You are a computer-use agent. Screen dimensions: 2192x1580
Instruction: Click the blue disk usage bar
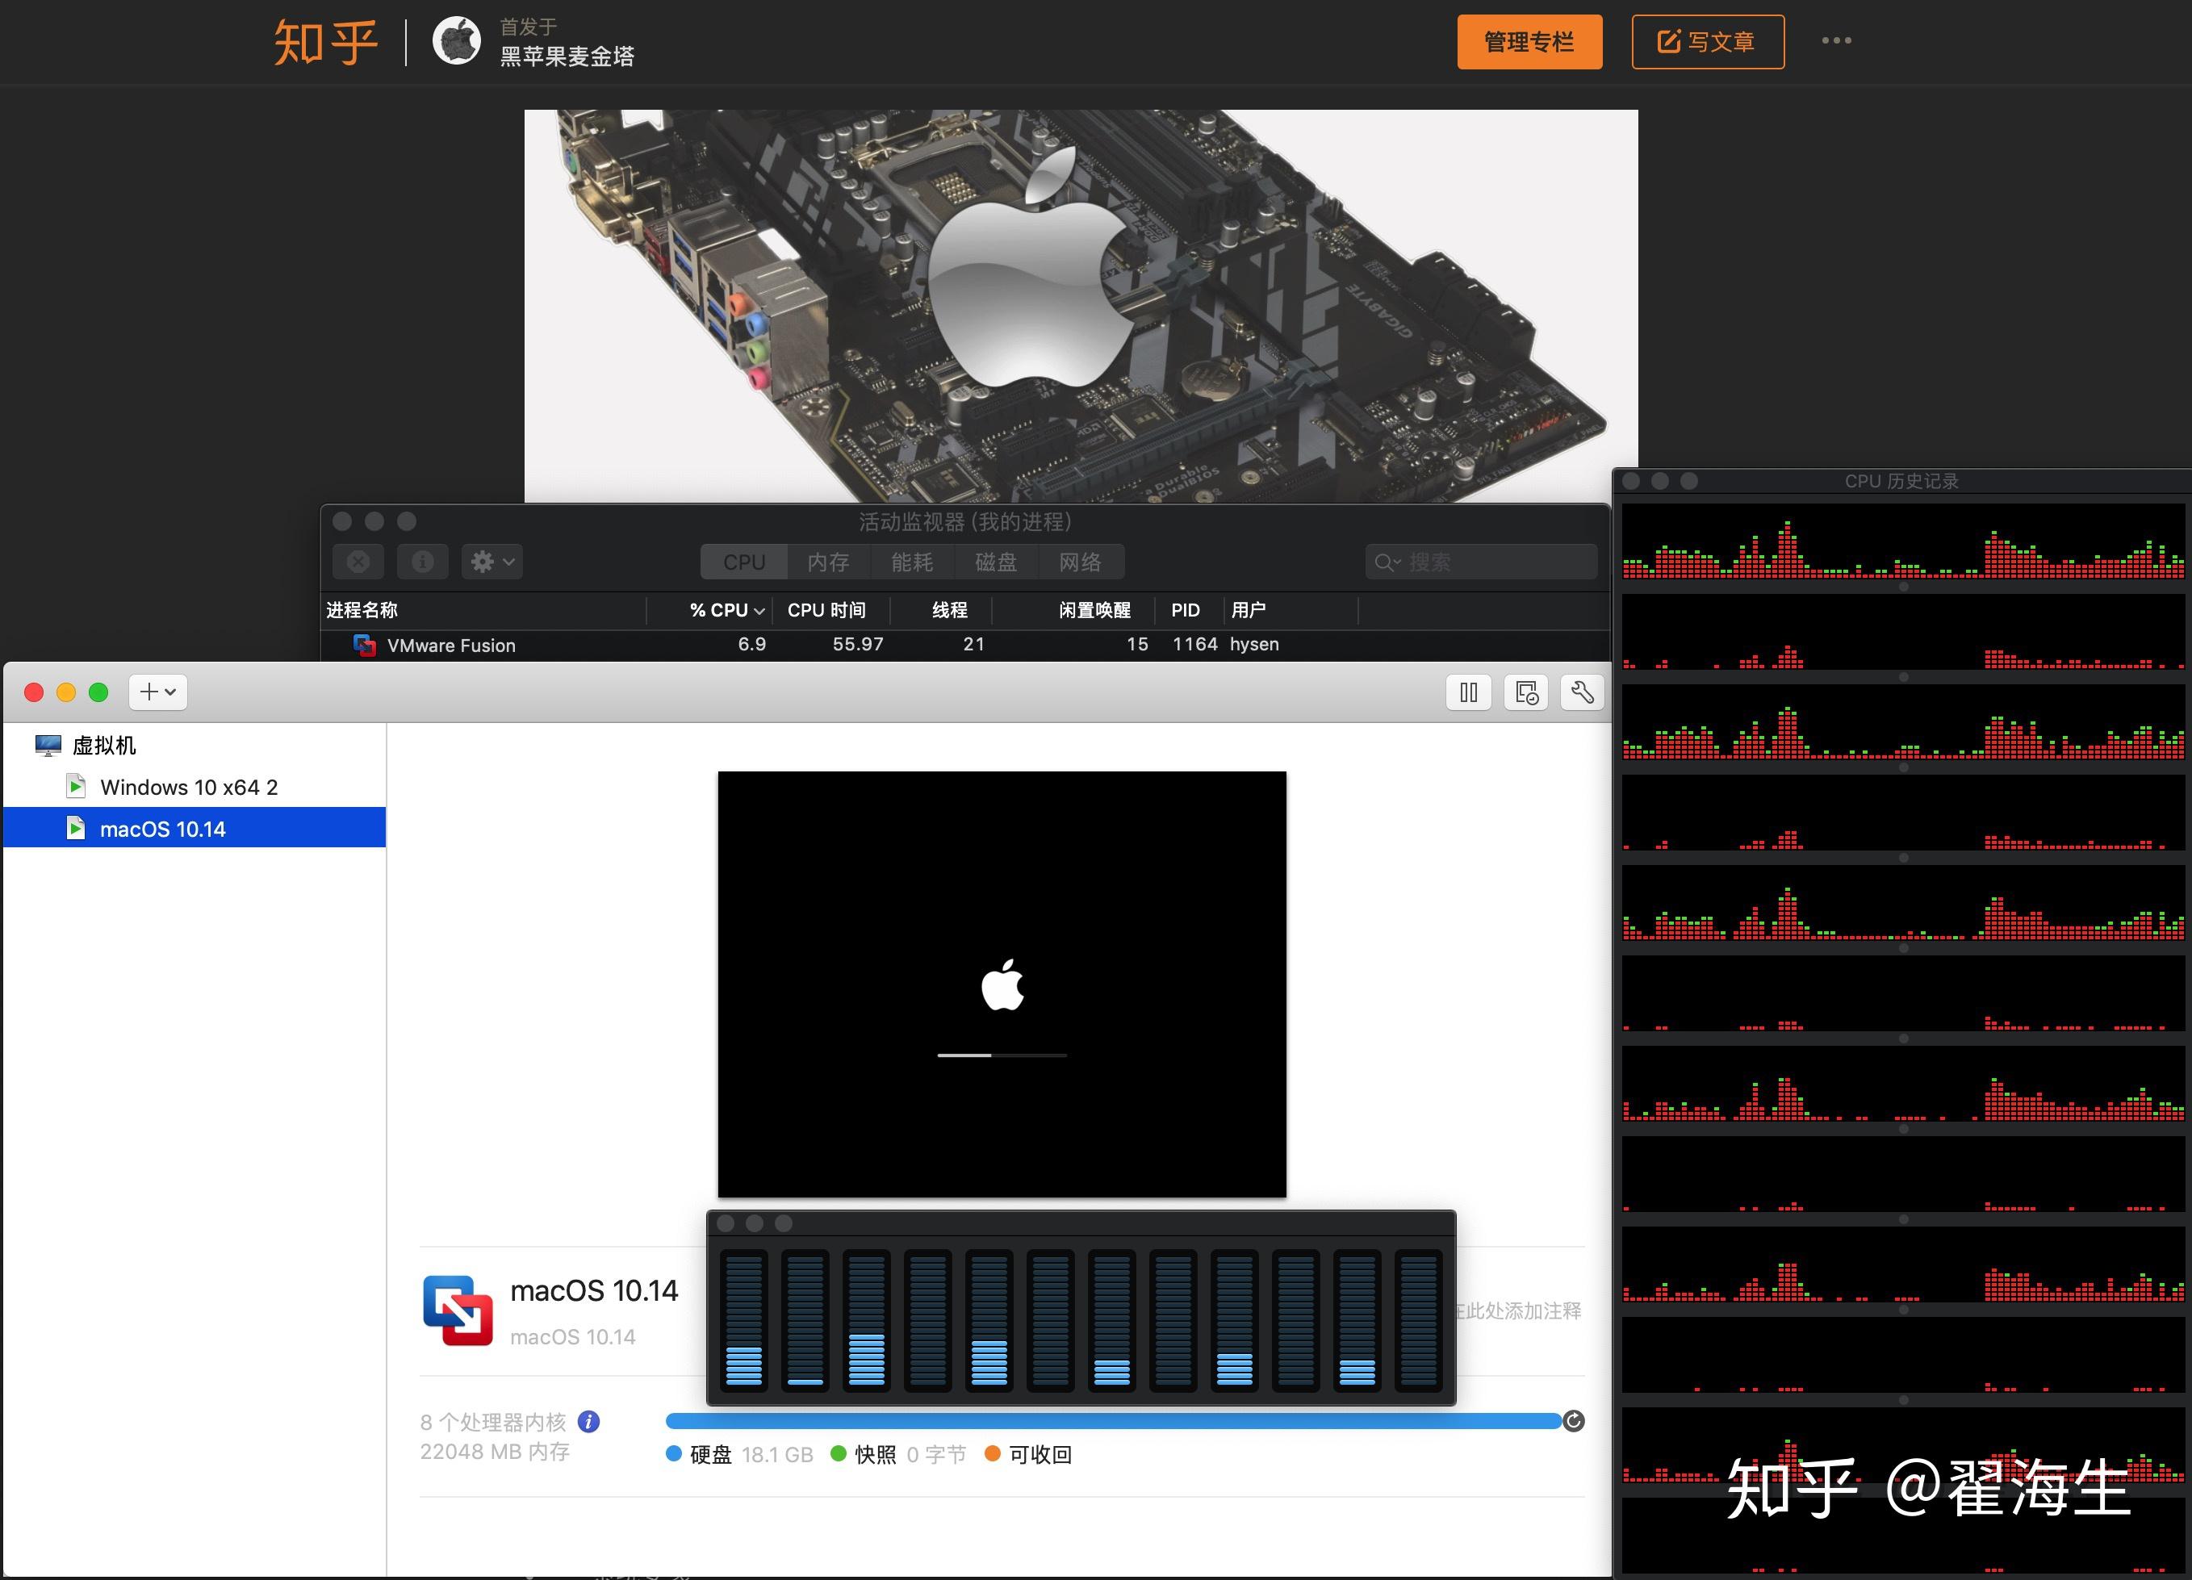click(x=1111, y=1420)
